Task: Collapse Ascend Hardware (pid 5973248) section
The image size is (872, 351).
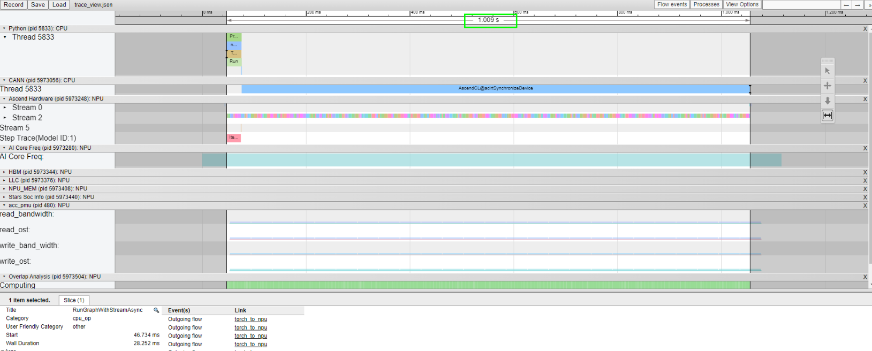Action: coord(4,98)
